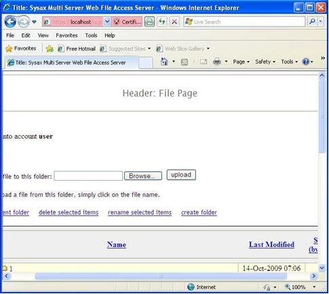Image resolution: width=329 pixels, height=294 pixels.
Task: Click the Print icon
Action: pos(217,62)
